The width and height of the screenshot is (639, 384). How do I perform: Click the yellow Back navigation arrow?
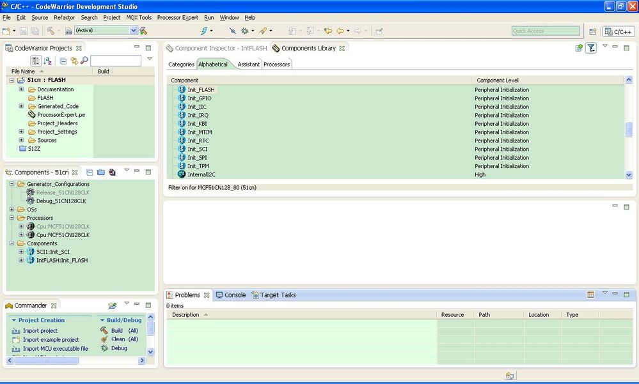(340, 31)
